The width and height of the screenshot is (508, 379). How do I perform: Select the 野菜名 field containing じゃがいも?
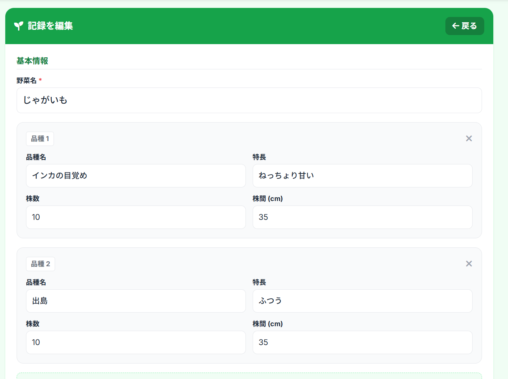249,100
